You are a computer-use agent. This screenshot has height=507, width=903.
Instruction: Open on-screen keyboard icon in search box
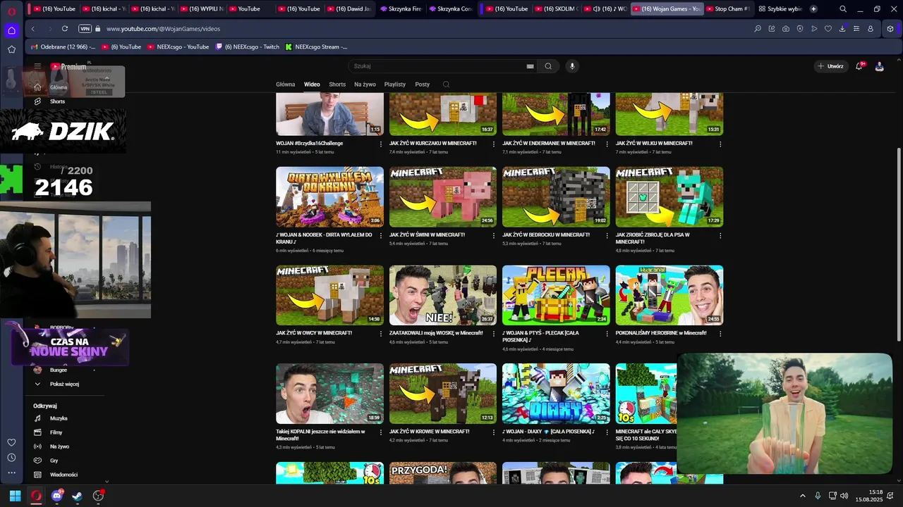(x=531, y=66)
